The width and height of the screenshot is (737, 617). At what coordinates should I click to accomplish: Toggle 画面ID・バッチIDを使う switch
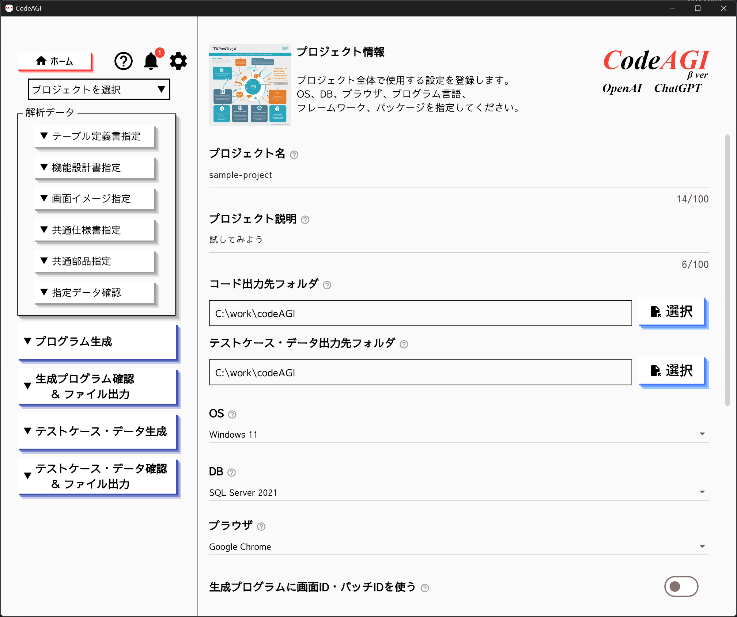pos(681,587)
